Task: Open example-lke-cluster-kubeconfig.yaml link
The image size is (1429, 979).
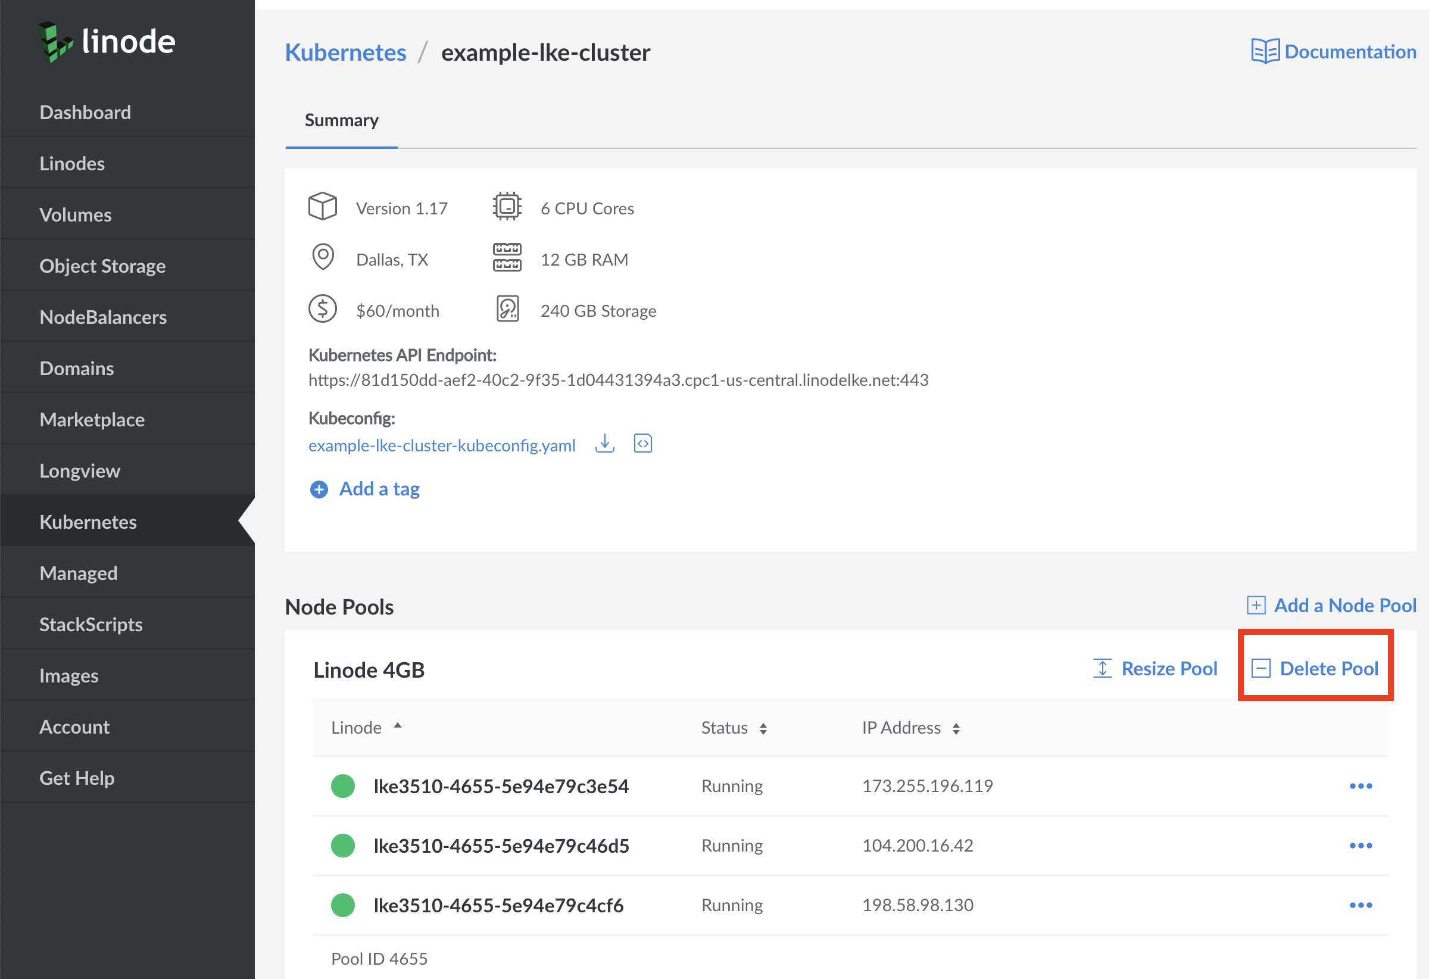Action: click(x=441, y=445)
